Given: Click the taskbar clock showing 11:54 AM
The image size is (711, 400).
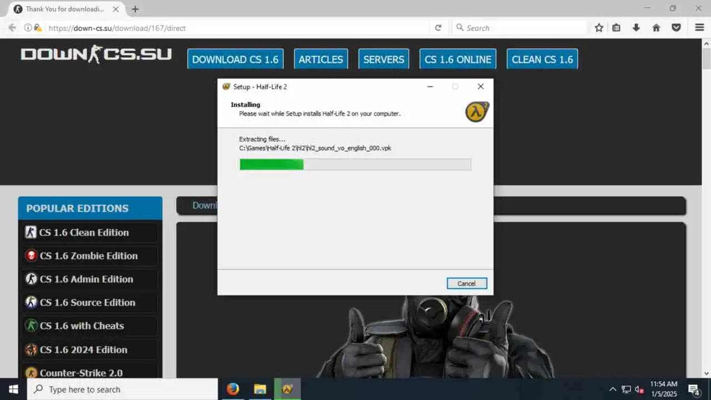Looking at the screenshot, I should 664,389.
